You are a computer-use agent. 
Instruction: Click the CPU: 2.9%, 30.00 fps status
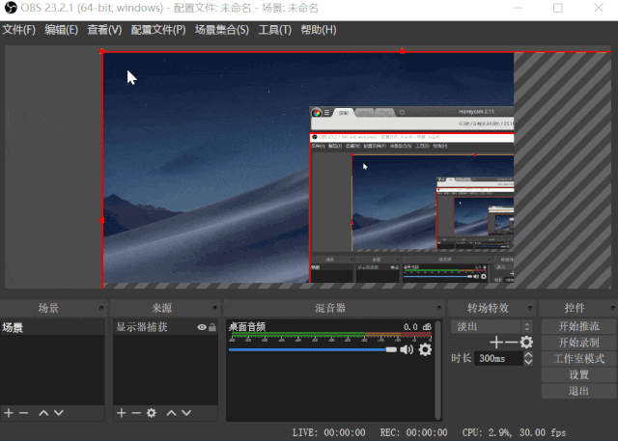pyautogui.click(x=514, y=432)
